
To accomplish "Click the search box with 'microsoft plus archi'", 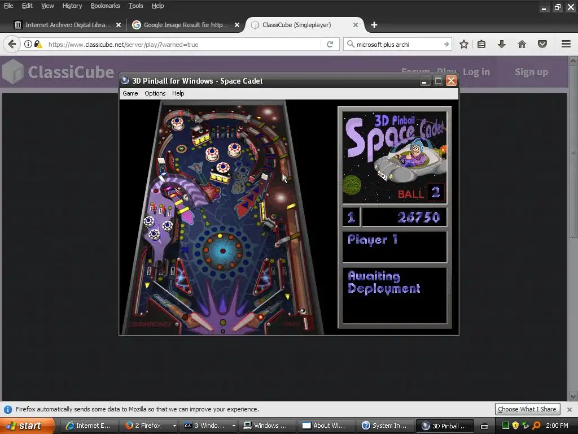I will click(398, 44).
